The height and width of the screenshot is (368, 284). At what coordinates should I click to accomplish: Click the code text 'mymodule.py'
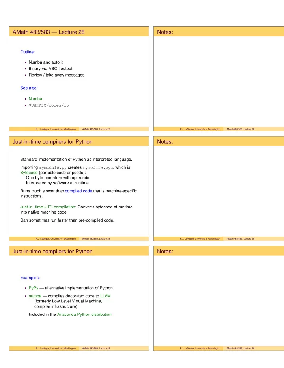click(x=53, y=167)
